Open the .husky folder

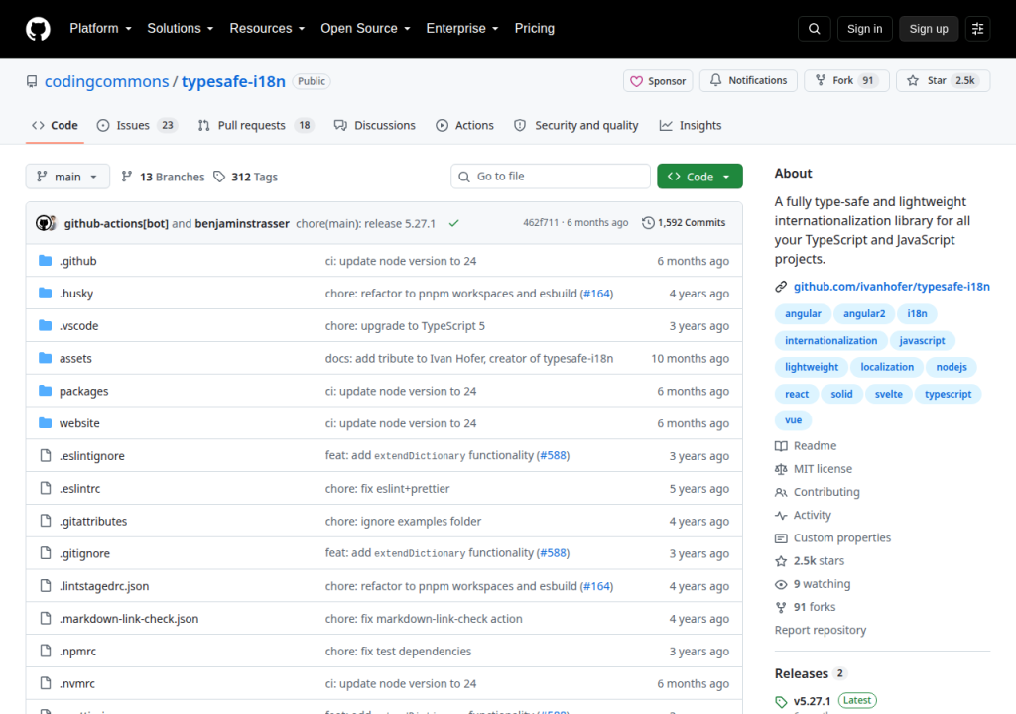pyautogui.click(x=76, y=294)
